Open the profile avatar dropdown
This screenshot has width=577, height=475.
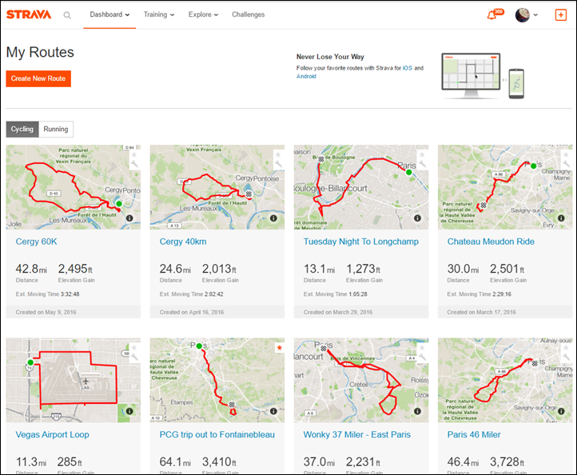pos(527,15)
